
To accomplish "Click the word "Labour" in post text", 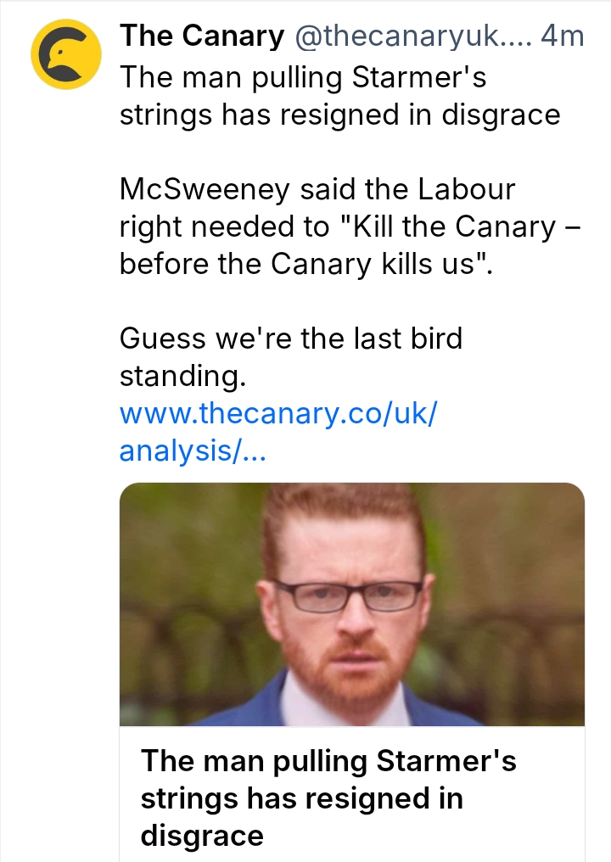I will click(x=467, y=189).
